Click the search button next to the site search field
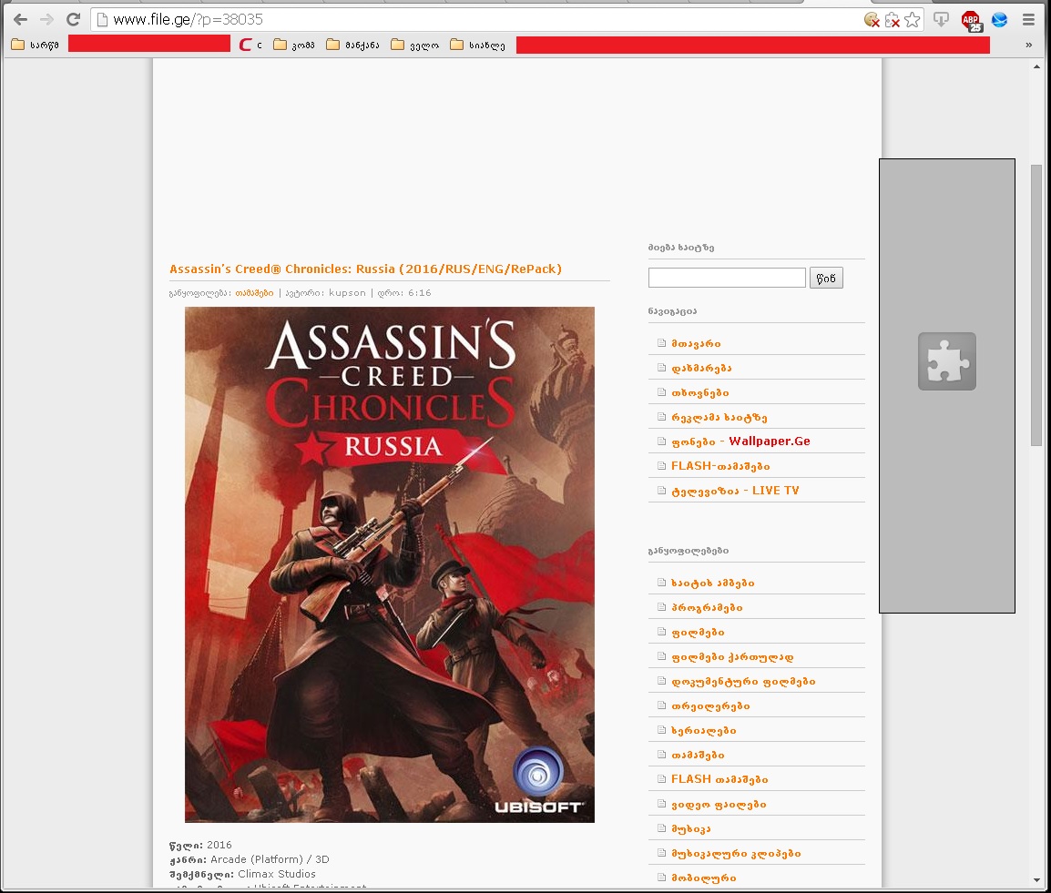 pos(826,278)
